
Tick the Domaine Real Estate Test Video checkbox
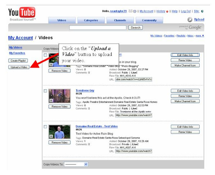(45, 127)
